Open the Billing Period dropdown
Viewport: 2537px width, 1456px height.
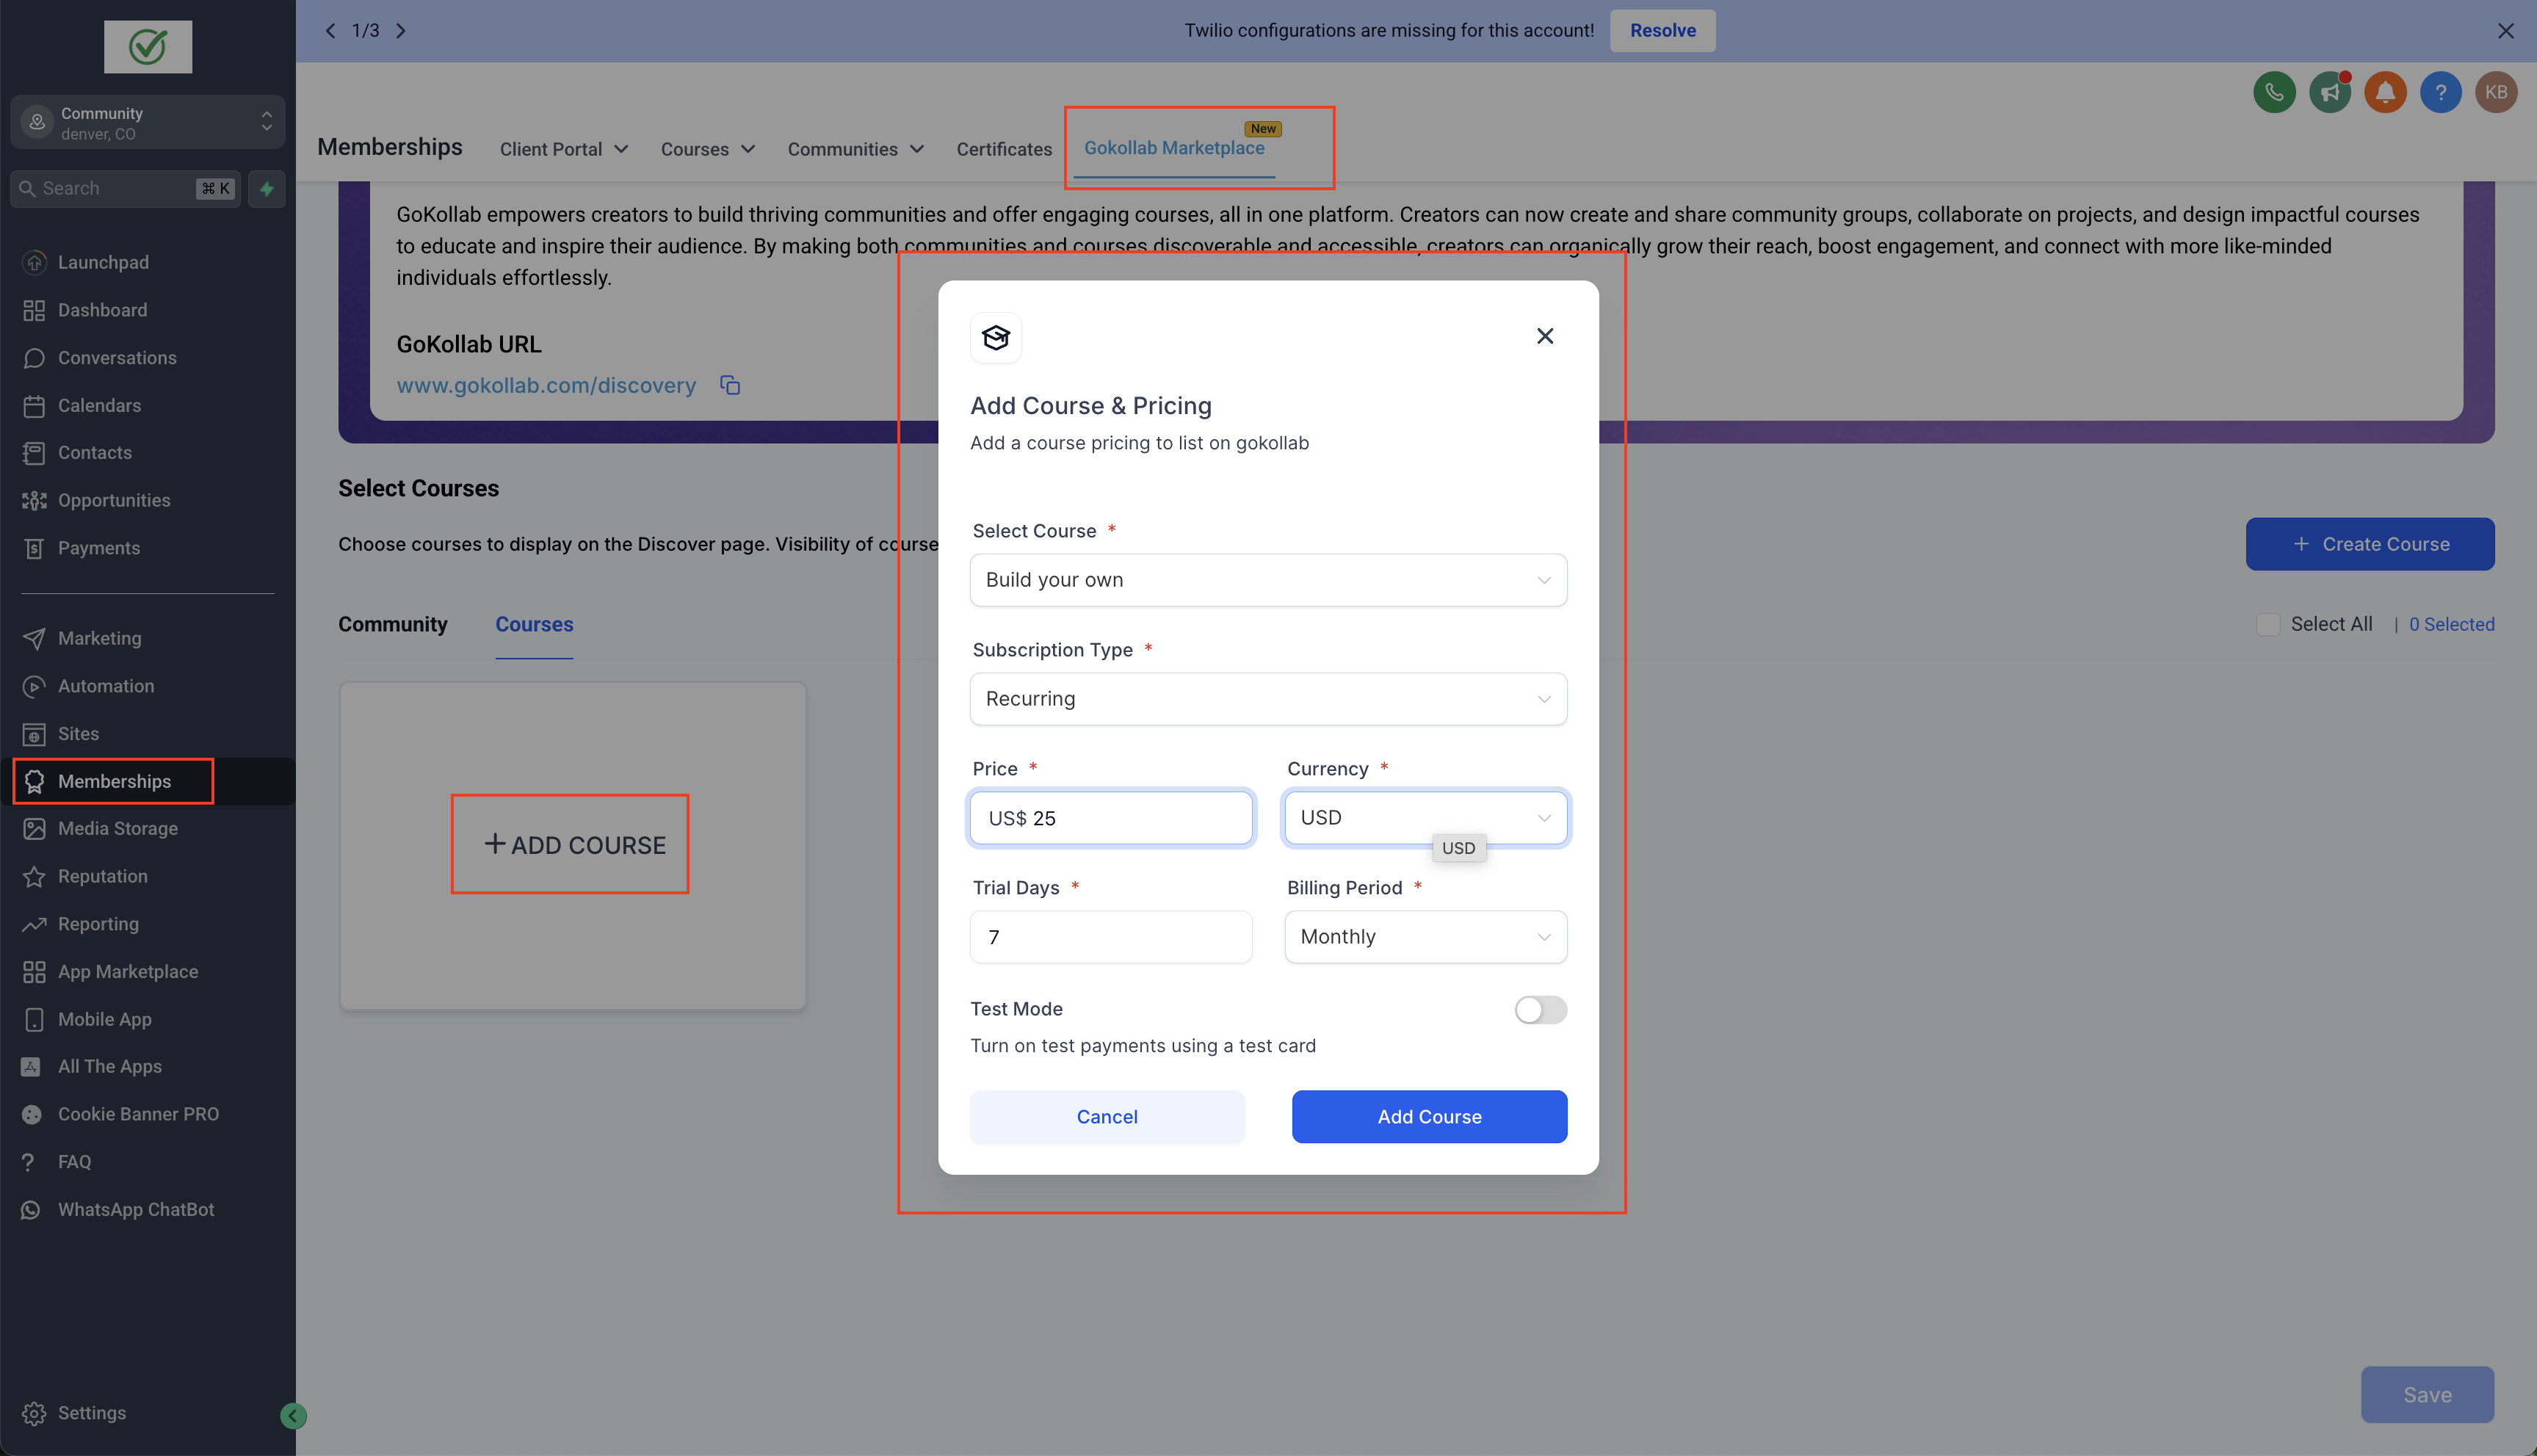(x=1424, y=937)
